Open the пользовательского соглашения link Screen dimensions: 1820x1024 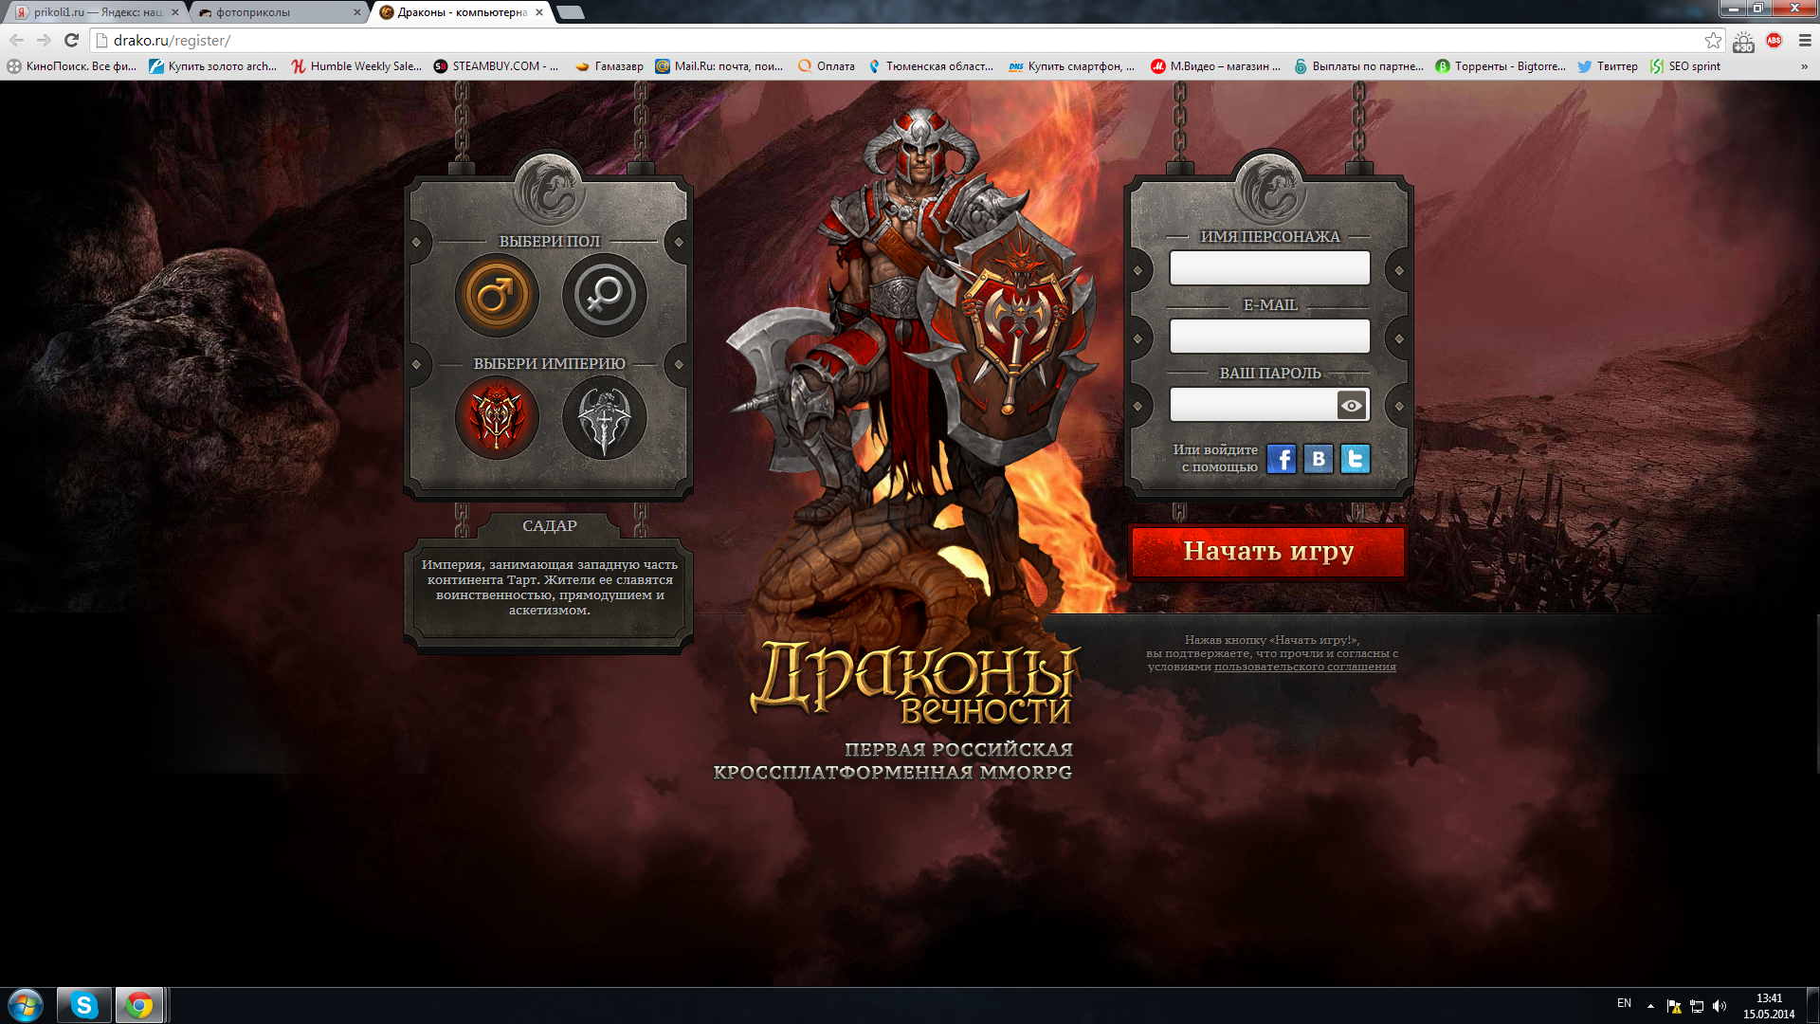pos(1304,667)
